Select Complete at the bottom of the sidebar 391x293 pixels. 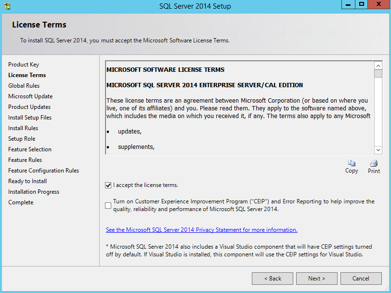click(x=20, y=202)
